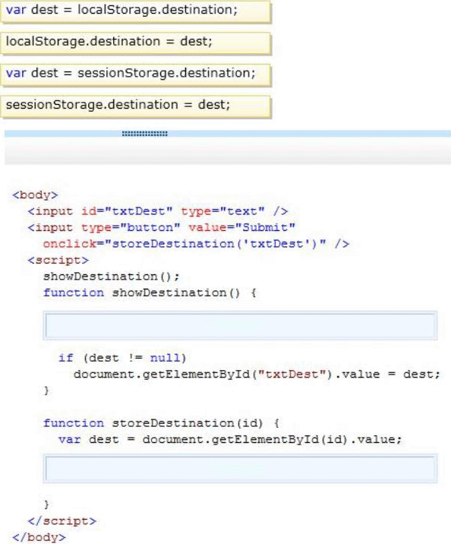Click the Submit button input tag line
This screenshot has width=451, height=544.
[162, 228]
